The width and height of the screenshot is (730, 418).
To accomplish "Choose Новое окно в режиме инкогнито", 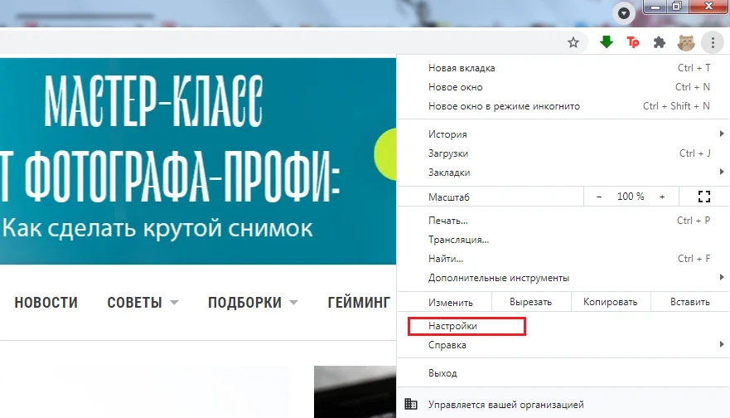I will [x=504, y=106].
